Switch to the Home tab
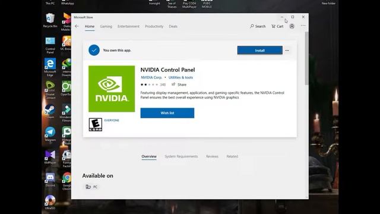This screenshot has height=214, width=380. [90, 26]
